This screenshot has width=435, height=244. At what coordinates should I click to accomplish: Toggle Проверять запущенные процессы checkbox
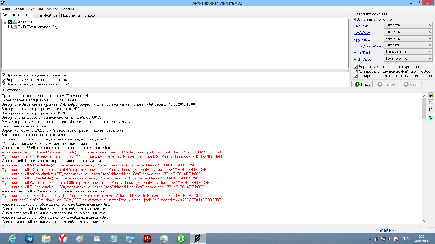(4, 75)
